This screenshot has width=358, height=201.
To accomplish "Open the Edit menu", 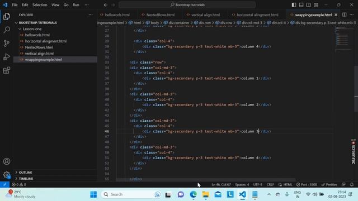I will 25,5.
